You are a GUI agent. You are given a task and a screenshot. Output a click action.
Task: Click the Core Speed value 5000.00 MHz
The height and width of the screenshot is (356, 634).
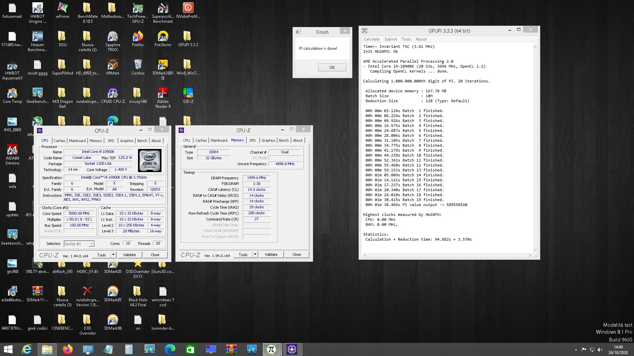coord(79,214)
